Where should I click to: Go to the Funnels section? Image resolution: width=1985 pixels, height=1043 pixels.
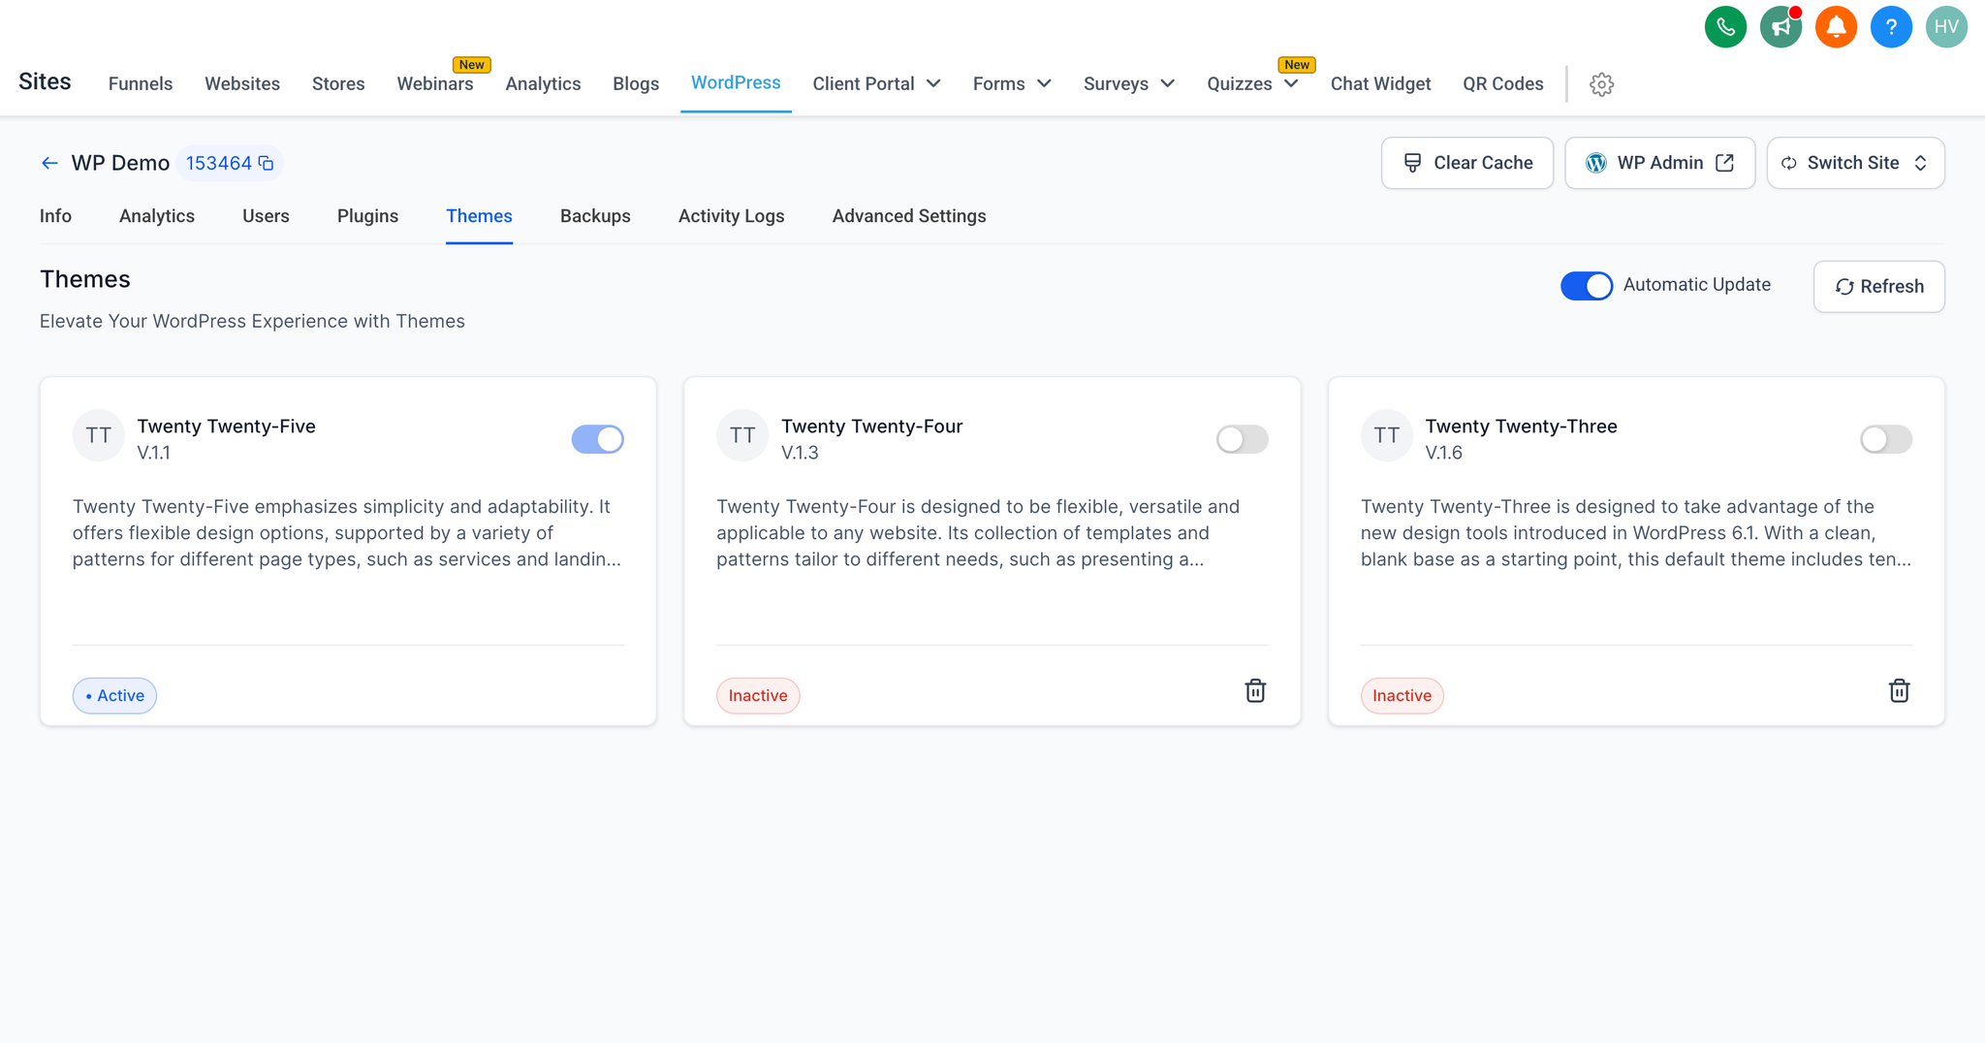click(x=141, y=83)
